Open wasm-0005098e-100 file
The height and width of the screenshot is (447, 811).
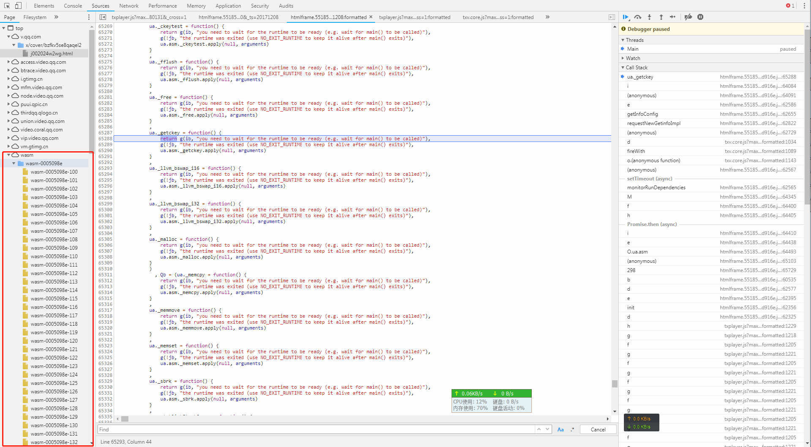pos(54,172)
